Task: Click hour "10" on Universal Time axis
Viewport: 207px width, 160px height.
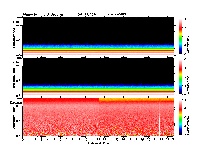Action: 86,139
